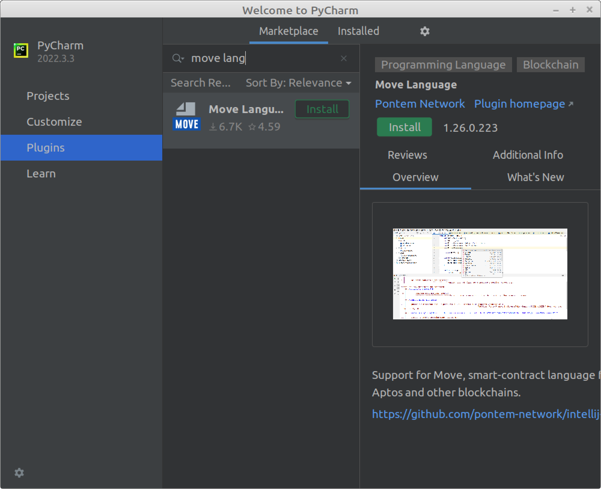Open the Plugin homepage link
Viewport: 601px width, 489px height.
(520, 104)
